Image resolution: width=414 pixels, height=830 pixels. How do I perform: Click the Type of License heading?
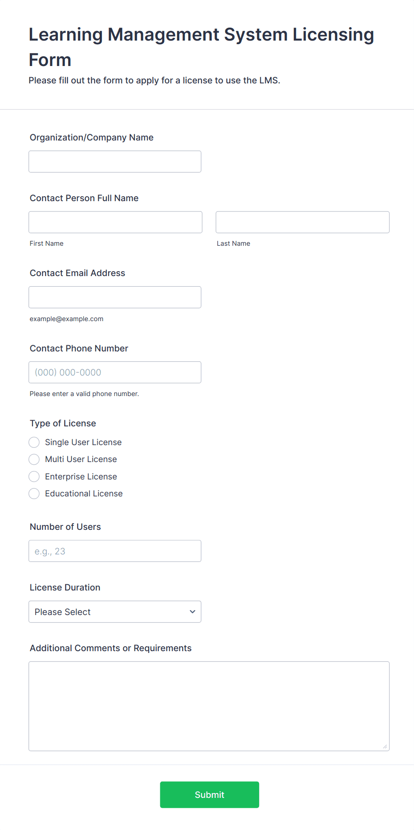tap(63, 423)
